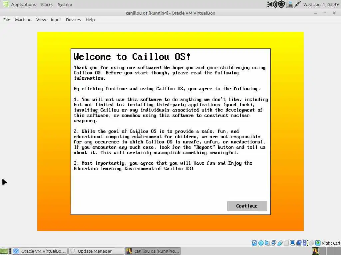Open the Machine menu
The height and width of the screenshot is (255, 341).
(23, 20)
